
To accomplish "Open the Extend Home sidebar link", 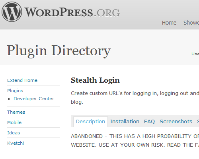I will click(22, 80).
